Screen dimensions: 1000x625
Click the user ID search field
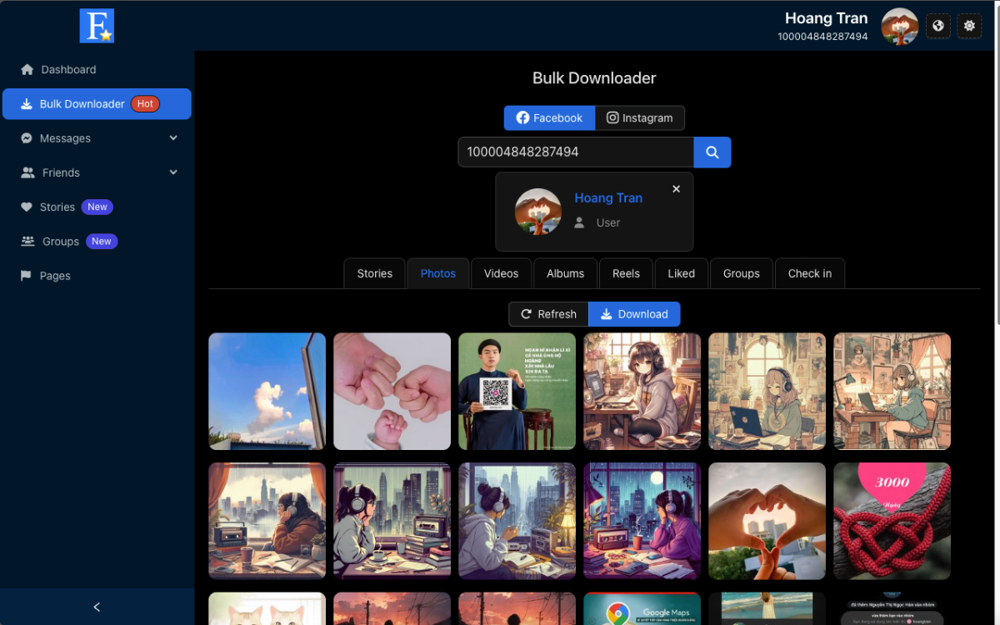coord(576,152)
